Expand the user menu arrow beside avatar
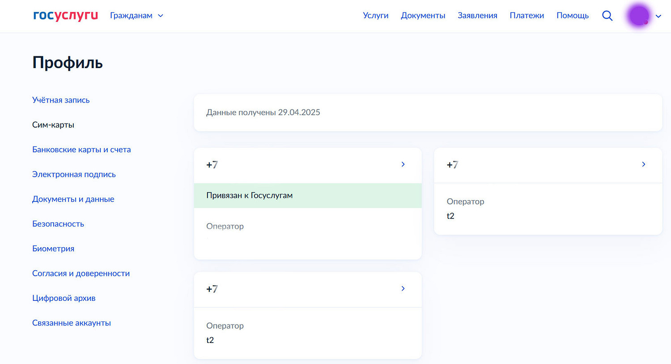Viewport: 671px width, 364px height. click(658, 16)
